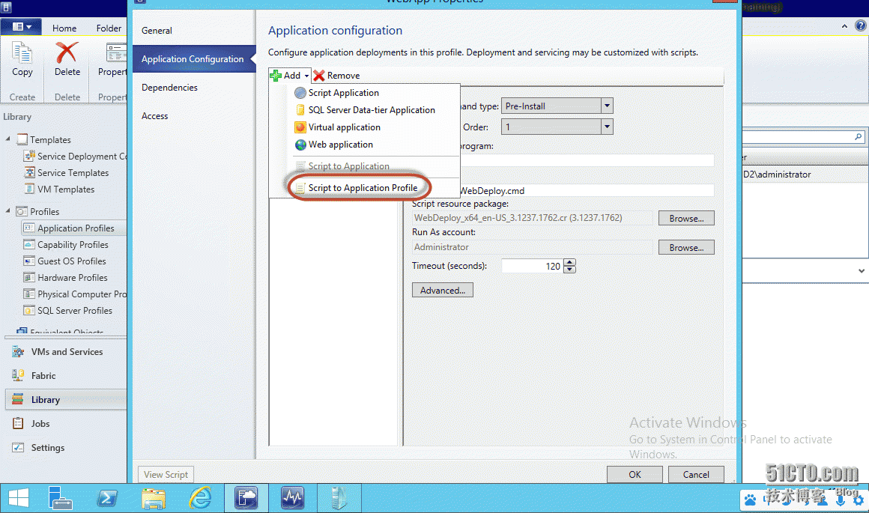
Task: Select the Application Configuration page
Action: click(194, 58)
